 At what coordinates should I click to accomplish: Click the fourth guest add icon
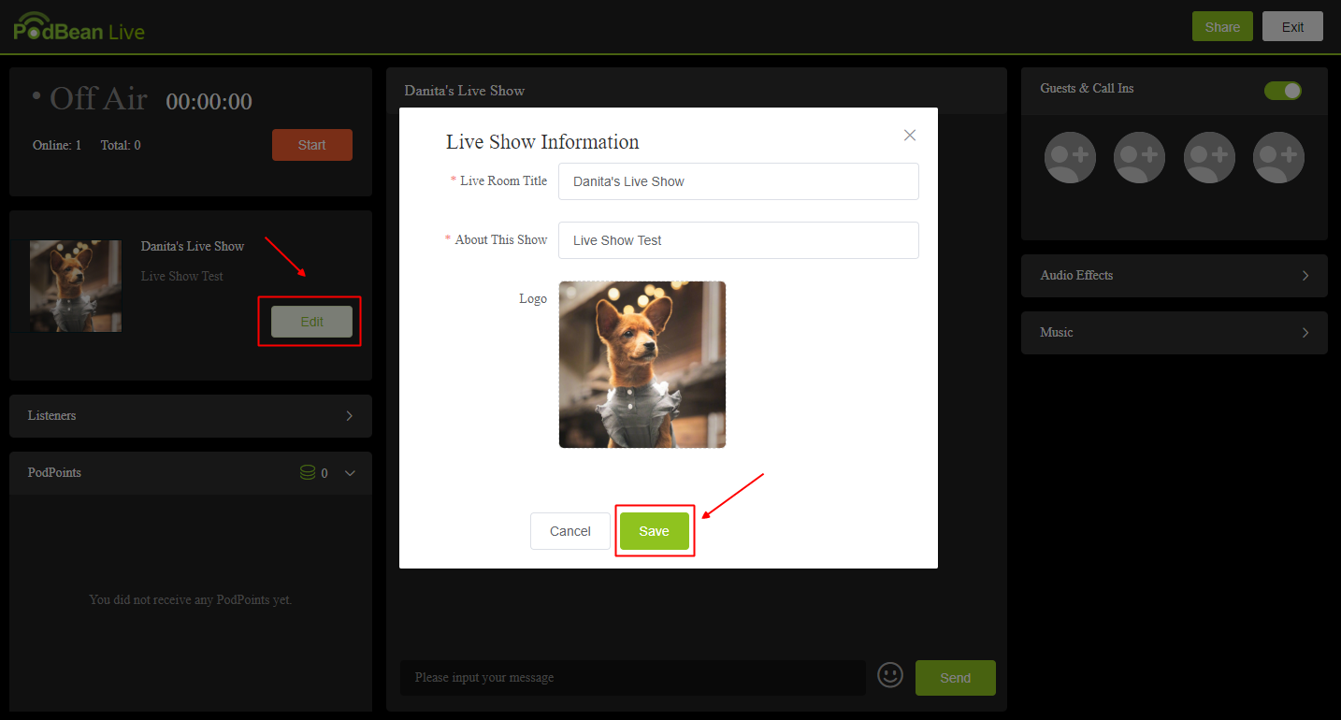1278,157
